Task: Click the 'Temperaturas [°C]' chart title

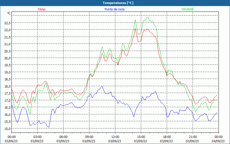Action: [118, 3]
